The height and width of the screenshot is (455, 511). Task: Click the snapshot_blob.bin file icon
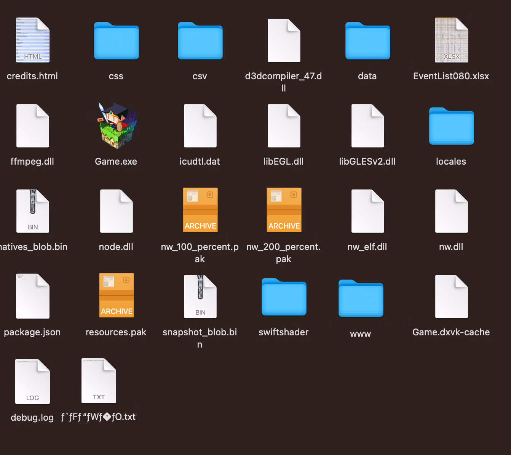200,296
